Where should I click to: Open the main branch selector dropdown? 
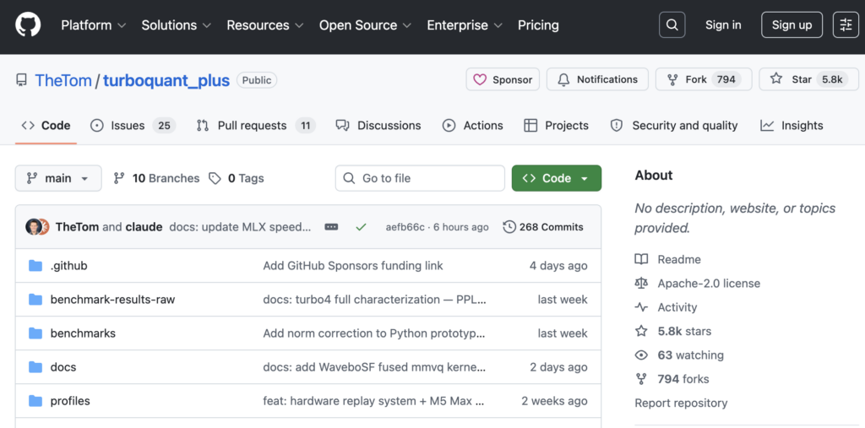(x=58, y=178)
